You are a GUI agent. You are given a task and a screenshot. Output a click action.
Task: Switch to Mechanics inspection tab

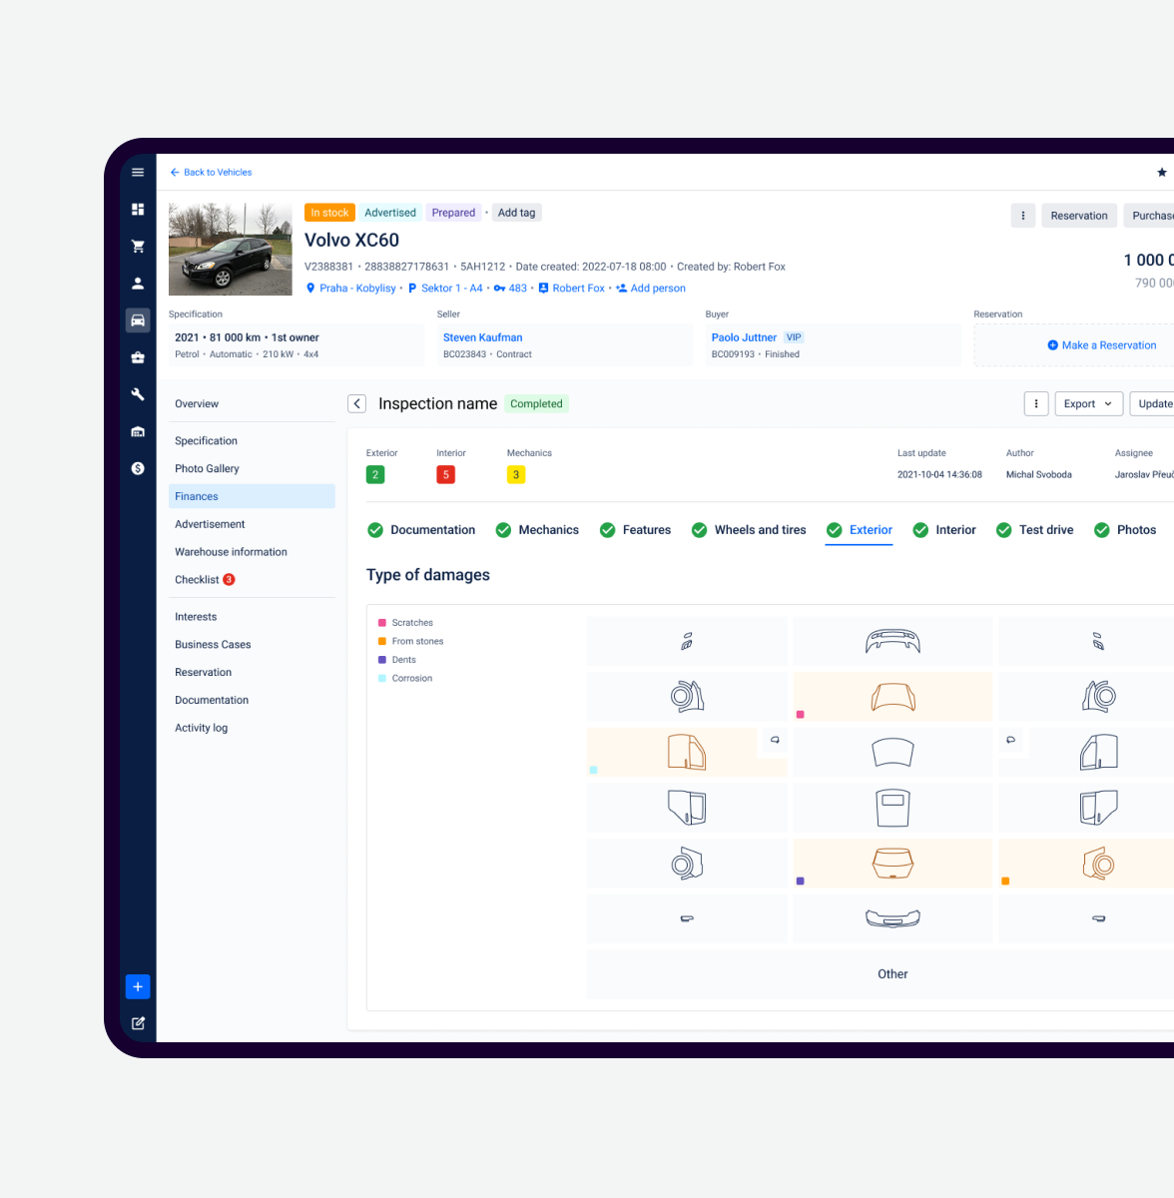coord(537,530)
